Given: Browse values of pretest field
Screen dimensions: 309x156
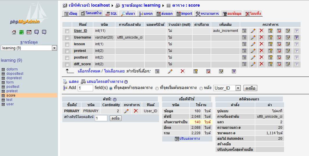Looking at the screenshot, I should [244, 51].
